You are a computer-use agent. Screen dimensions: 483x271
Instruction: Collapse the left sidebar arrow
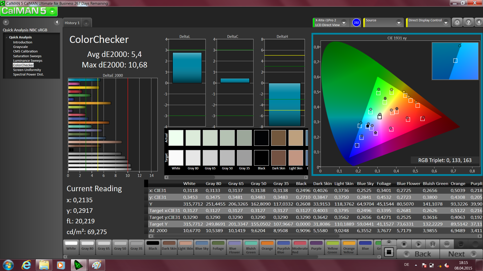(x=57, y=22)
